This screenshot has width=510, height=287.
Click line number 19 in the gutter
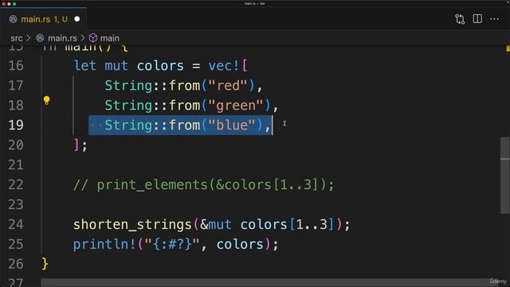click(x=16, y=125)
